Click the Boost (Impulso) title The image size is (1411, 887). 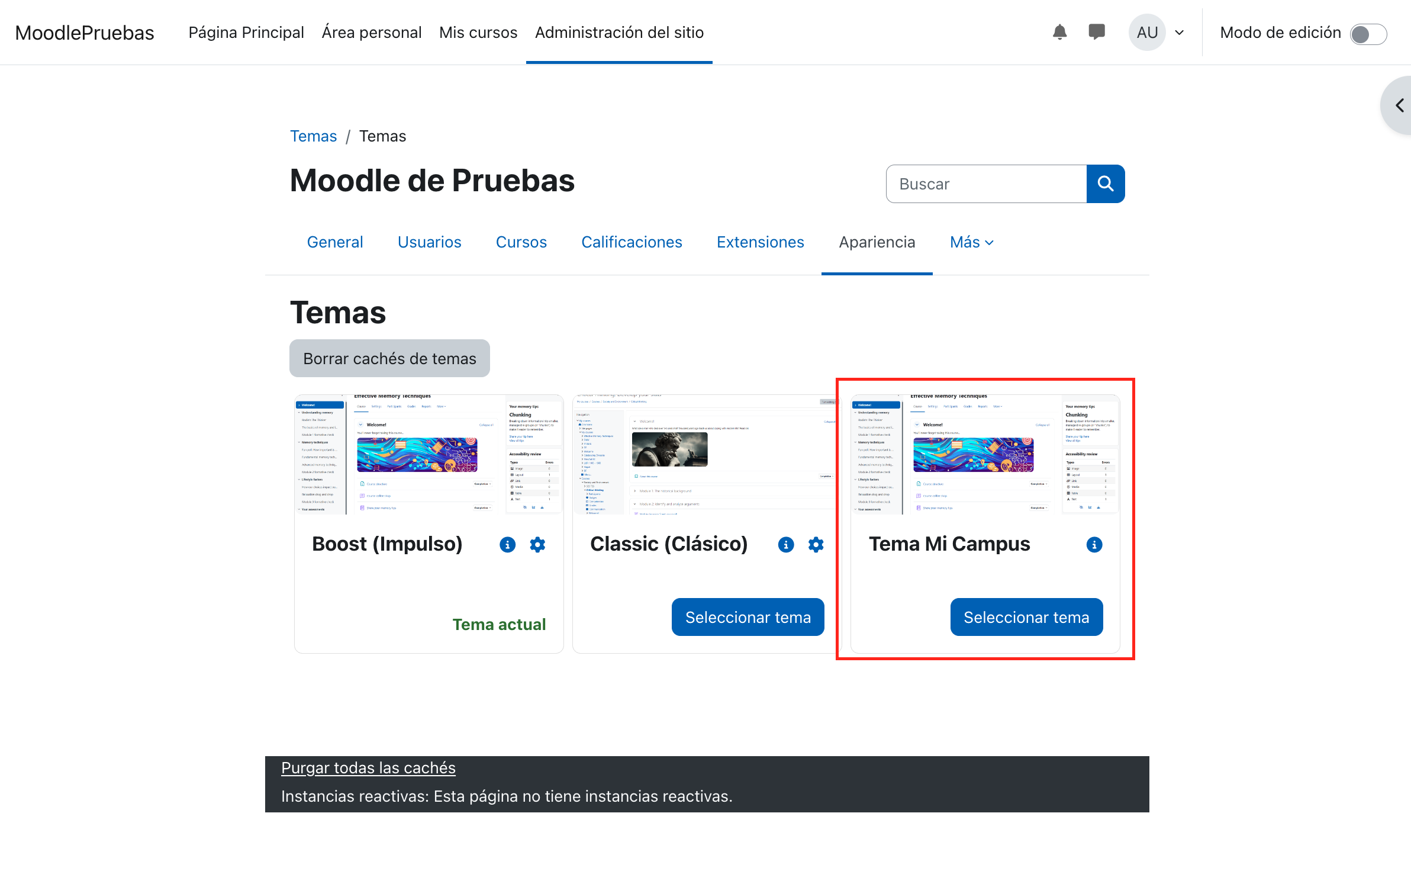click(x=387, y=544)
